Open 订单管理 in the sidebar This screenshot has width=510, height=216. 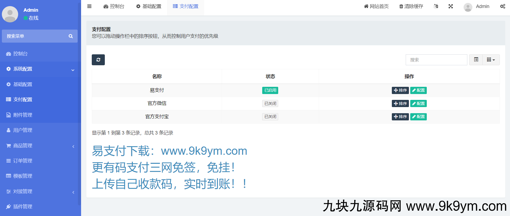[x=23, y=161]
